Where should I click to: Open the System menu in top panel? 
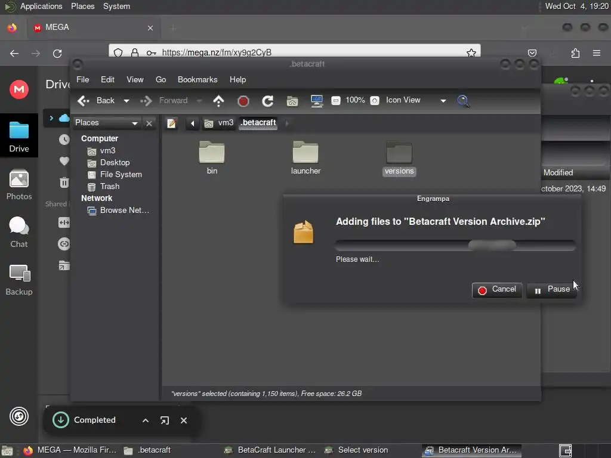pyautogui.click(x=116, y=6)
